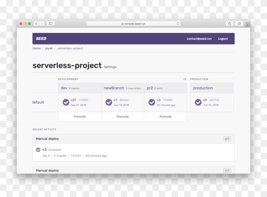Reload the page with refresh icon

pyautogui.click(x=178, y=24)
